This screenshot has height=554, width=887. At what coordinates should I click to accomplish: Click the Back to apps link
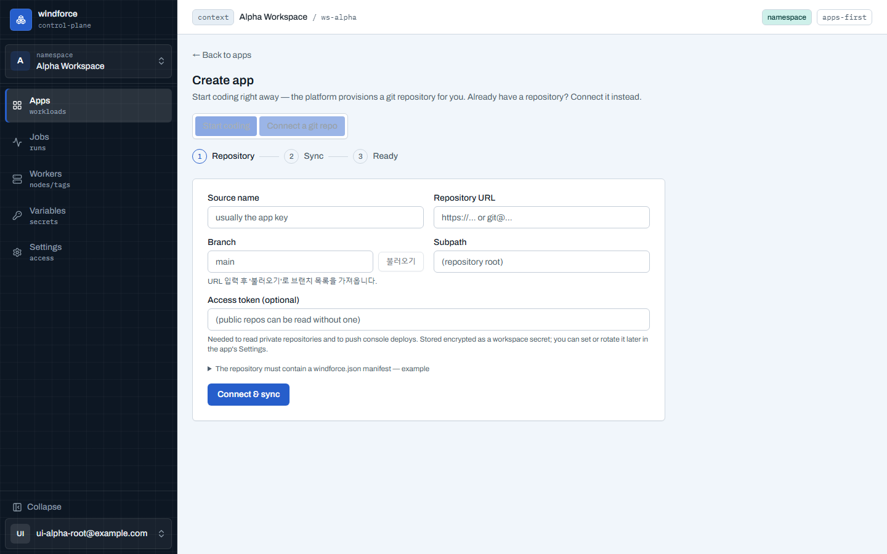point(222,55)
